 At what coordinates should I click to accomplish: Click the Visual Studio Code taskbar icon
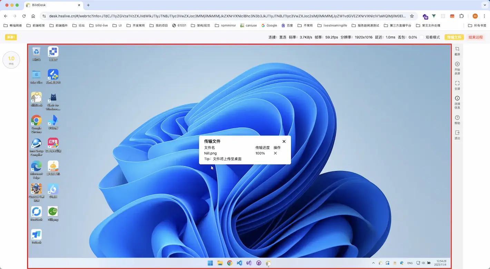point(239,263)
